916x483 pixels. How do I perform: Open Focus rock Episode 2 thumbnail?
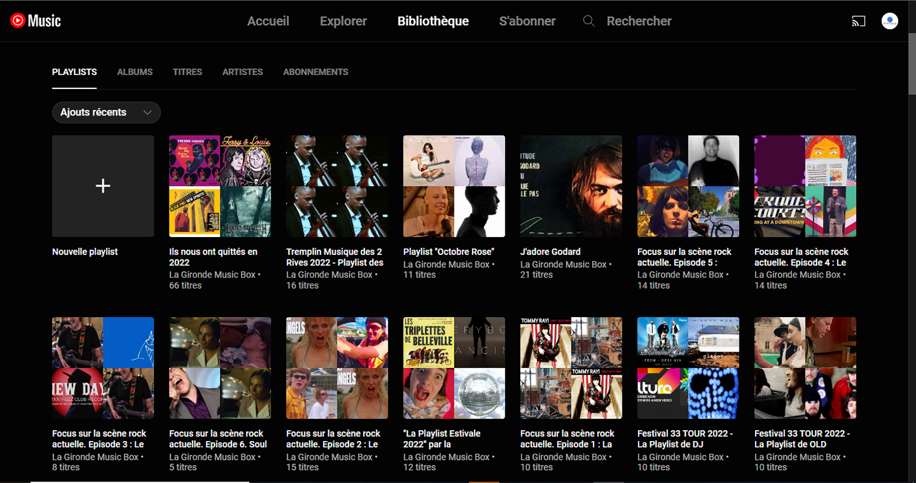point(337,368)
